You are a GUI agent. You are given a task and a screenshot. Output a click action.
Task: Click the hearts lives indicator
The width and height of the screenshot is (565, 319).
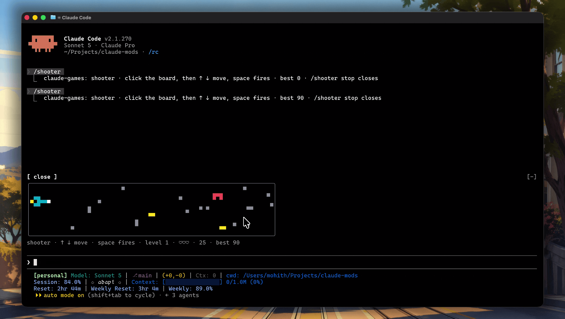[184, 242]
